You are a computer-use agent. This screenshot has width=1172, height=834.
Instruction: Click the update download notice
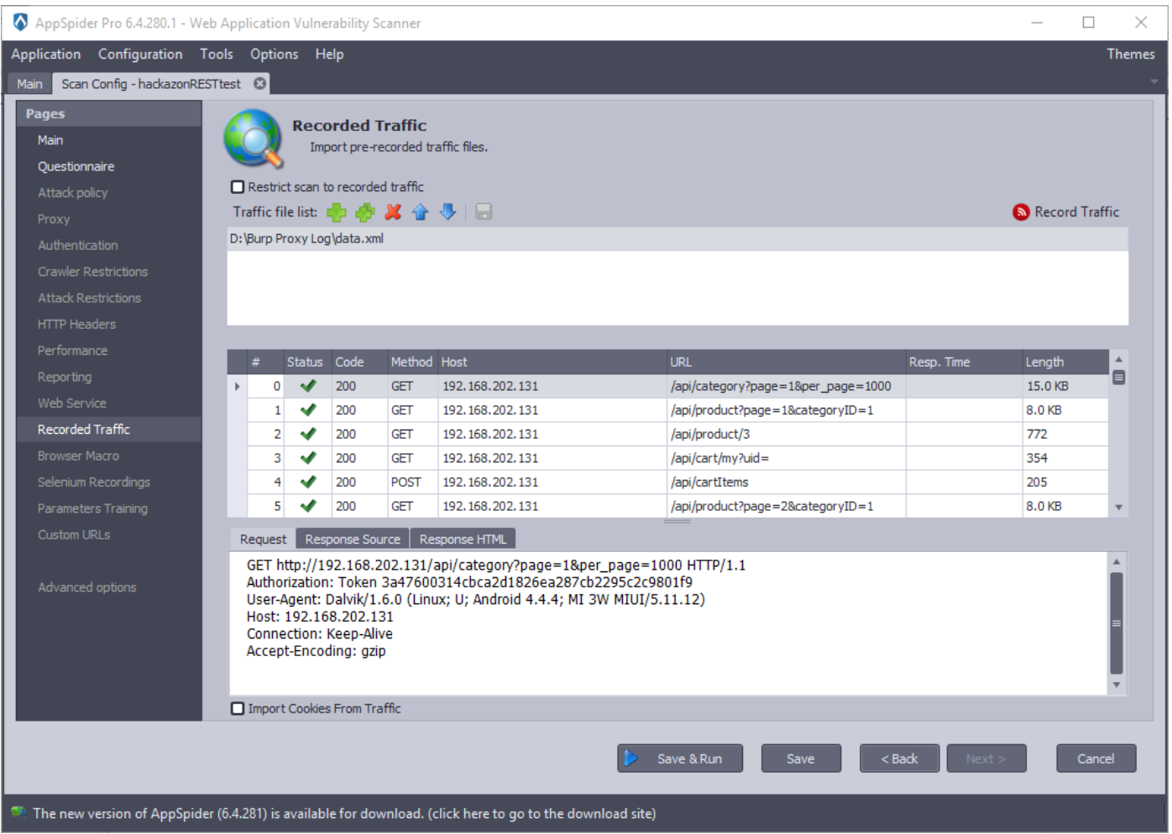point(344,813)
